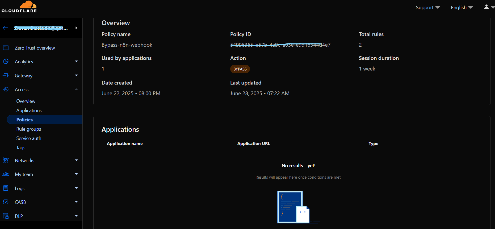Open Zero Trust overview

click(35, 48)
